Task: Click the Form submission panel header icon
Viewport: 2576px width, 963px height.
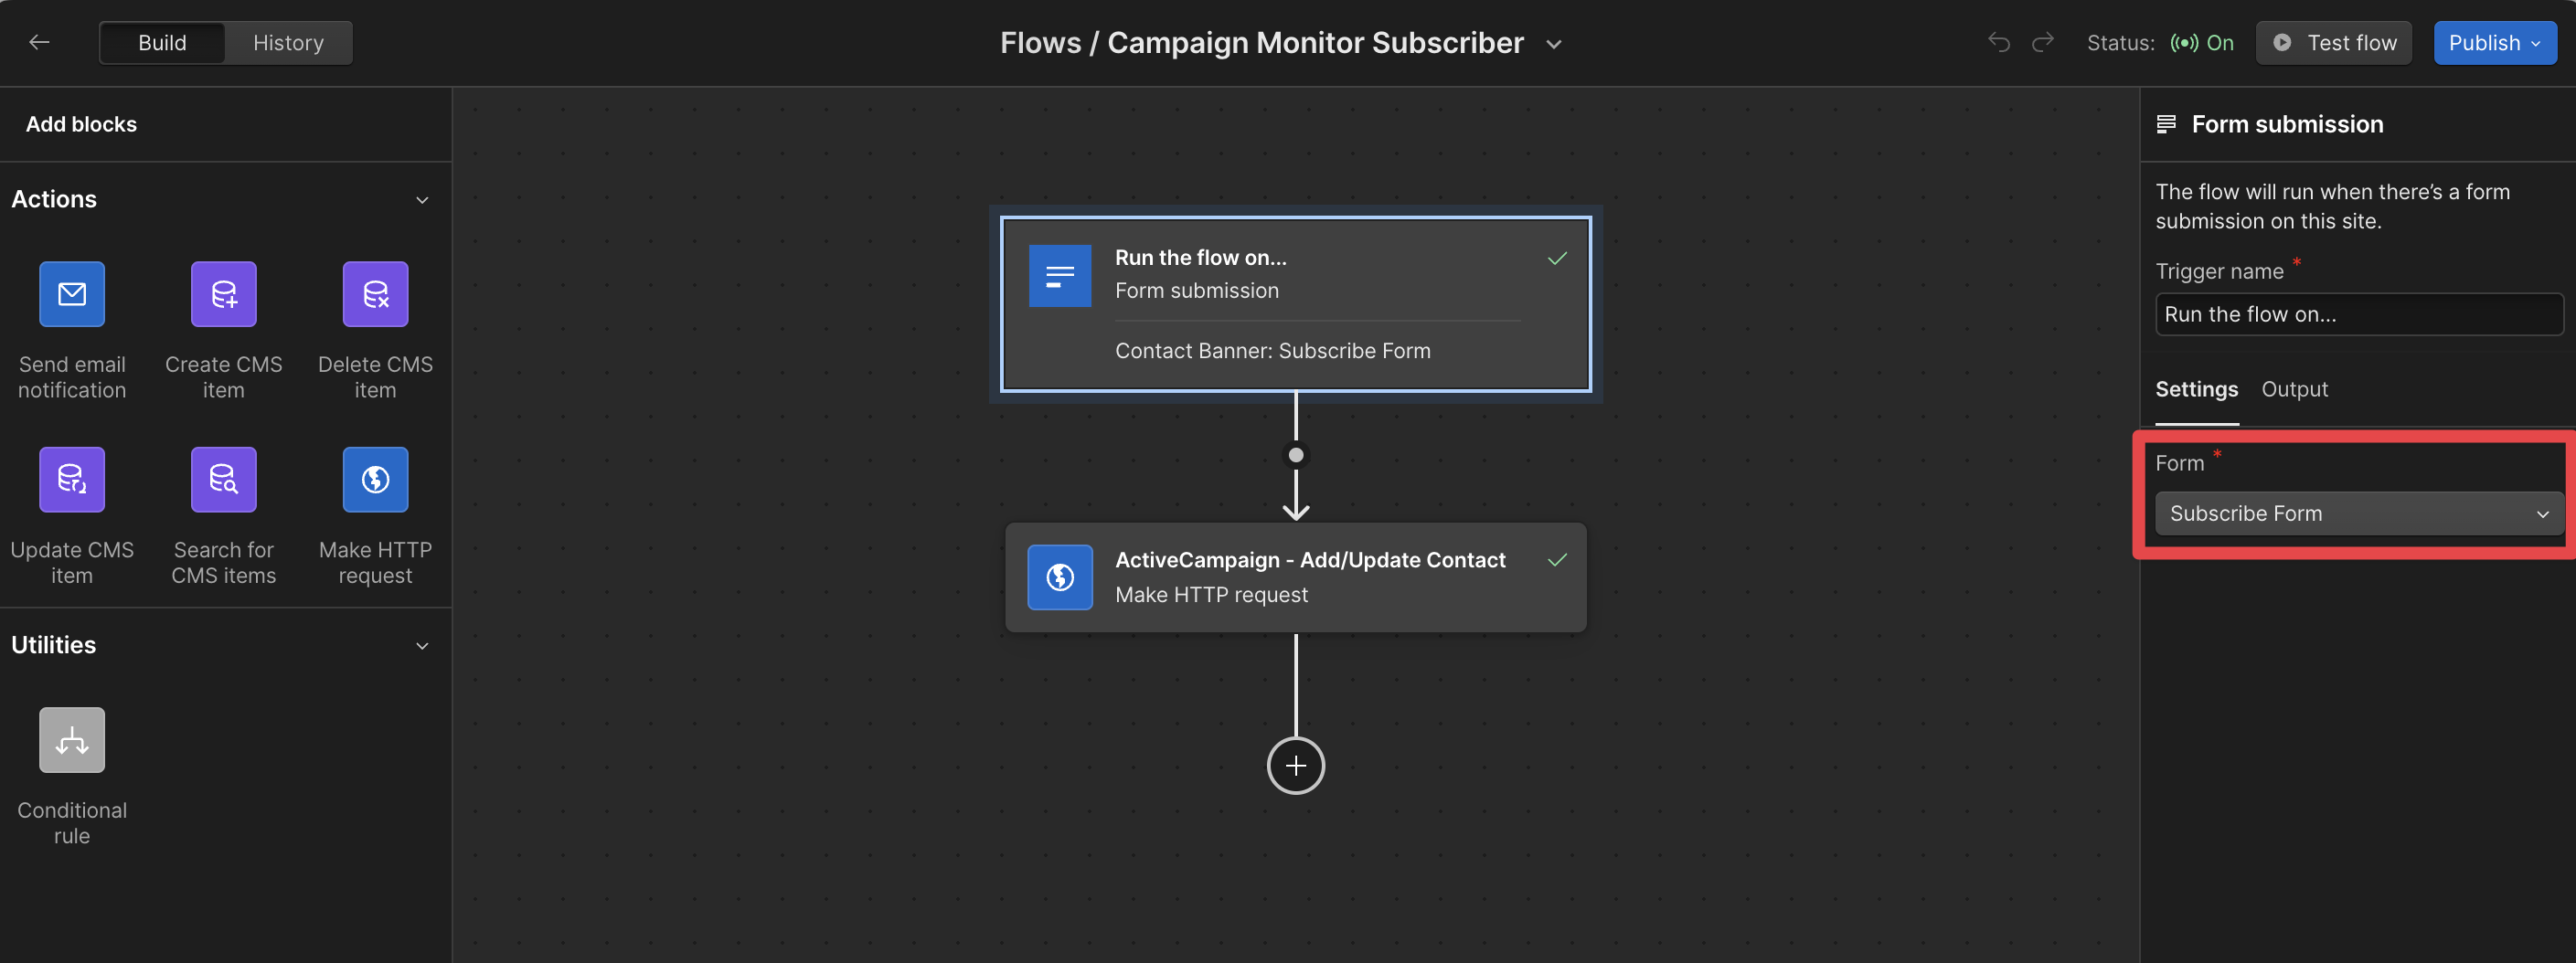Action: pos(2166,124)
